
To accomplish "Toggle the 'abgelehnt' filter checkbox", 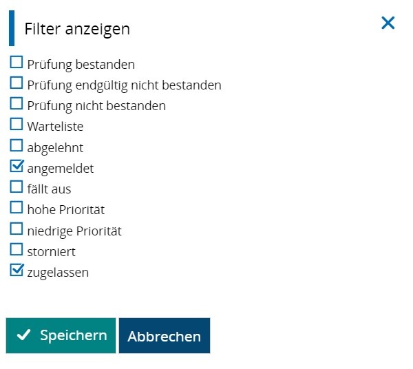I will click(16, 145).
